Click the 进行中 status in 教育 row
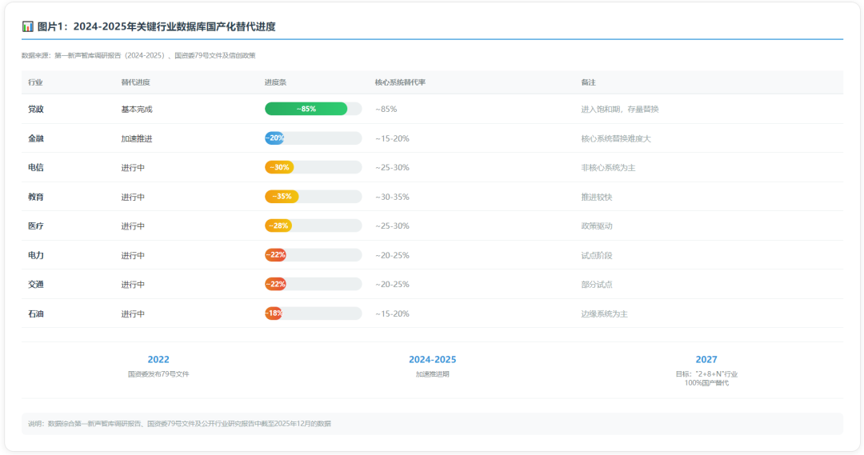This screenshot has height=455, width=864. coord(133,197)
